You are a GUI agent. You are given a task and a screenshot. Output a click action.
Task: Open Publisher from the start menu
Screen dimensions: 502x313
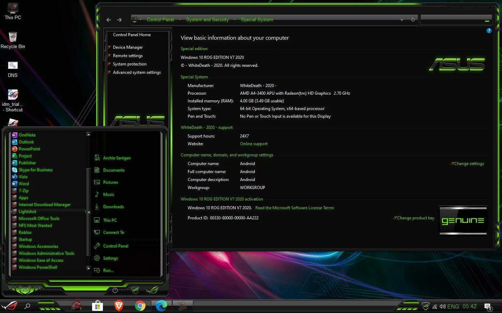pyautogui.click(x=24, y=163)
